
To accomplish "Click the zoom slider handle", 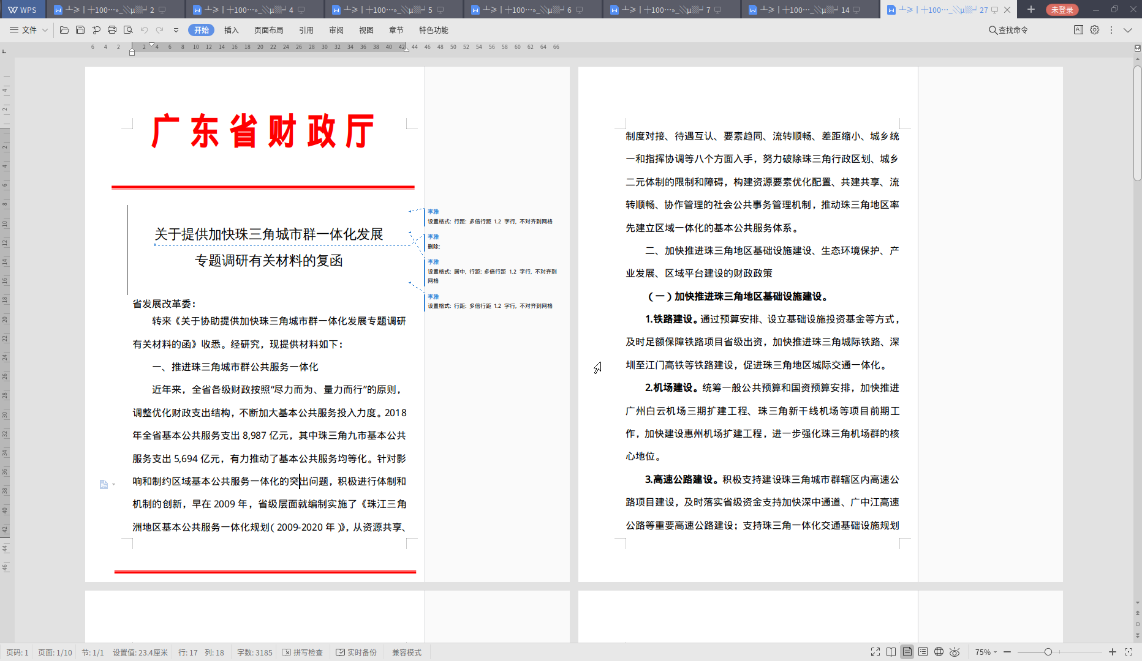I will click(1048, 652).
